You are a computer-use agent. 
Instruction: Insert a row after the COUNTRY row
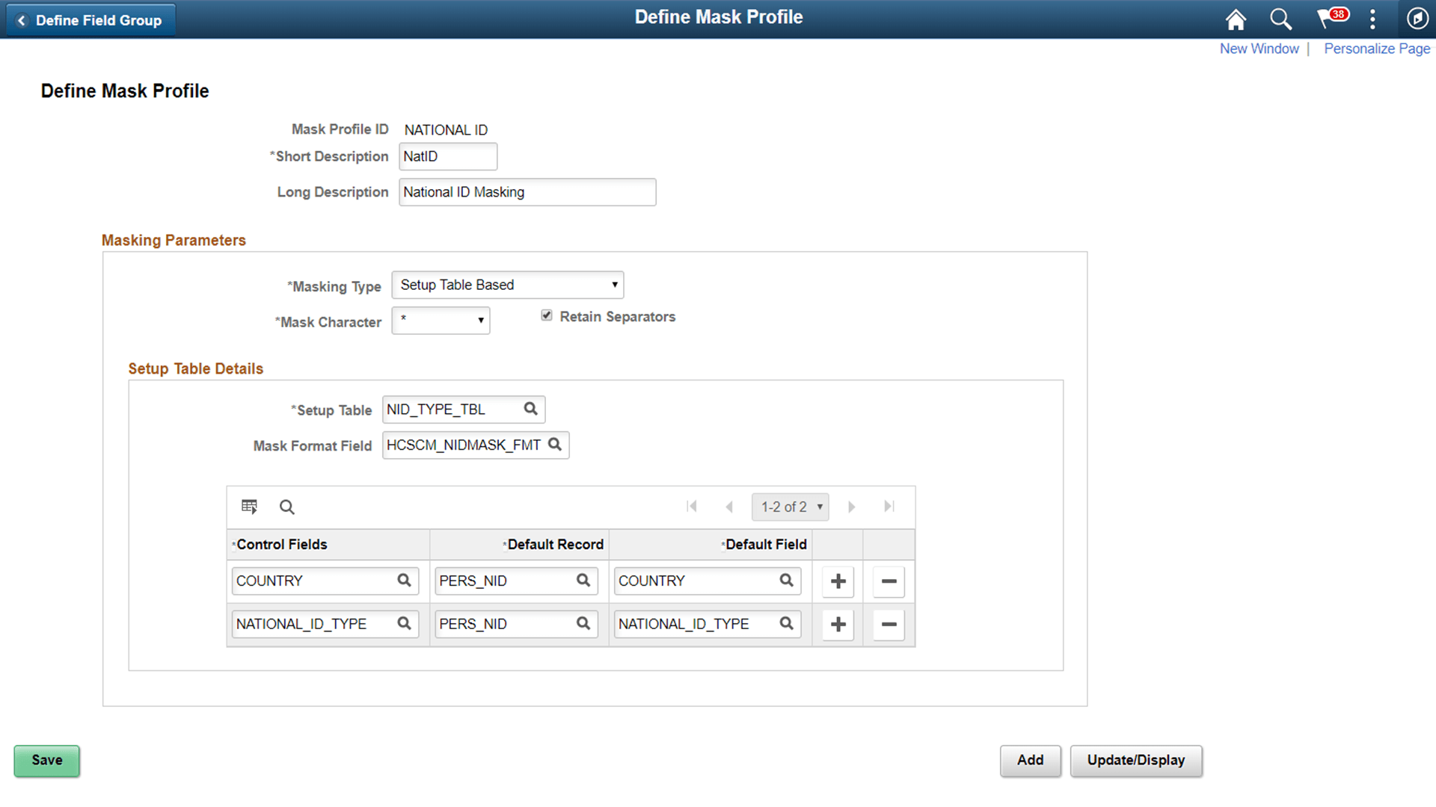pyautogui.click(x=837, y=581)
